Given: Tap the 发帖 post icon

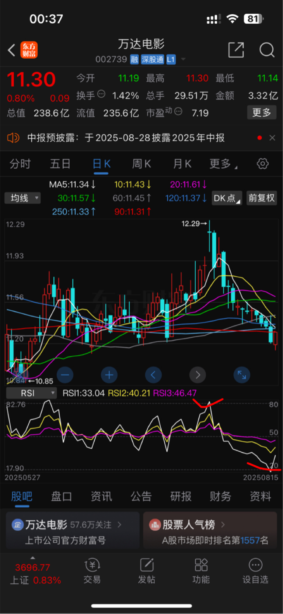Looking at the screenshot, I should 147,571.
